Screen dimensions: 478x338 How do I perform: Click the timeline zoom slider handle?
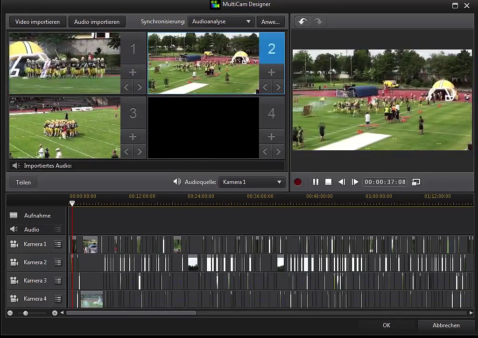tap(26, 313)
